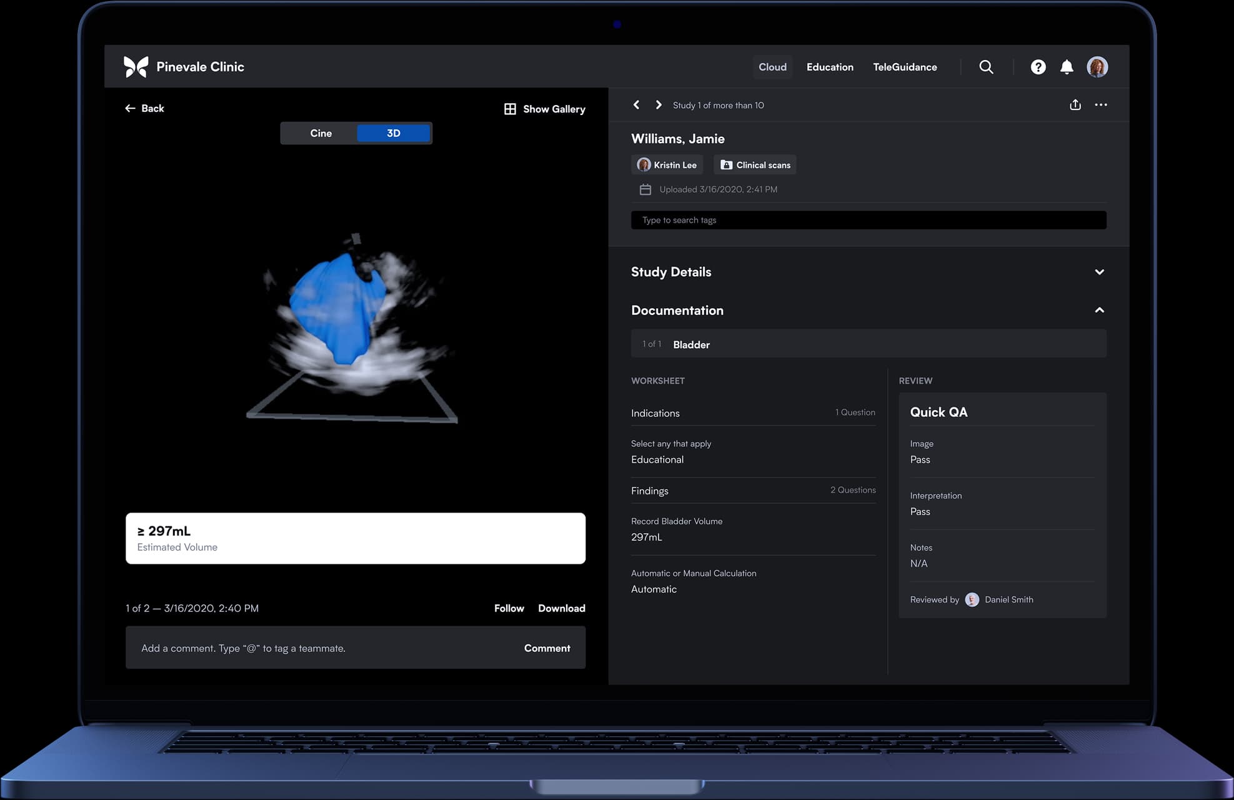Click the Show Gallery grid icon
This screenshot has height=800, width=1234.
[510, 109]
